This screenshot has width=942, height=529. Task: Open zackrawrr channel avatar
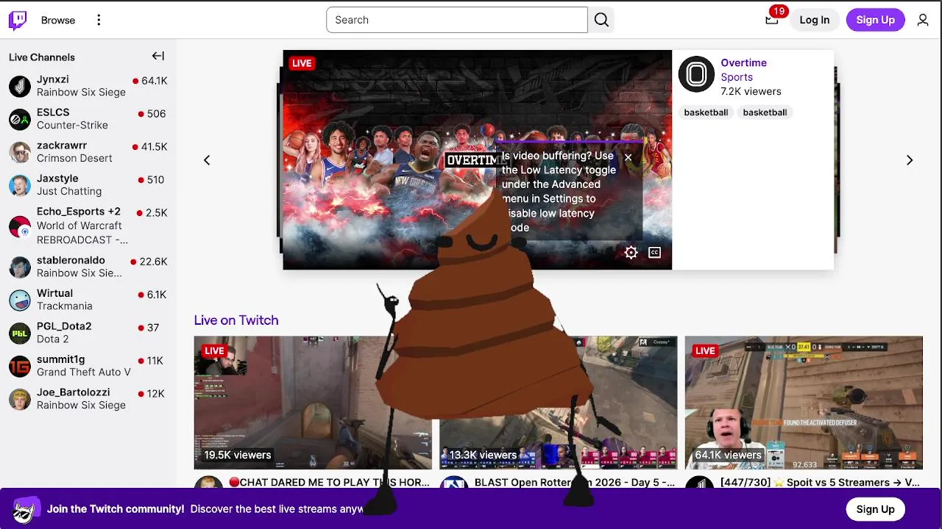(20, 152)
